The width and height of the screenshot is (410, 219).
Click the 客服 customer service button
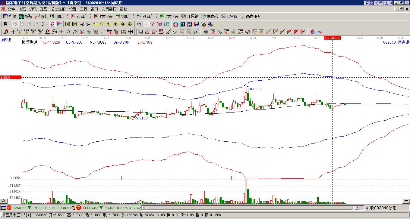pos(369,3)
